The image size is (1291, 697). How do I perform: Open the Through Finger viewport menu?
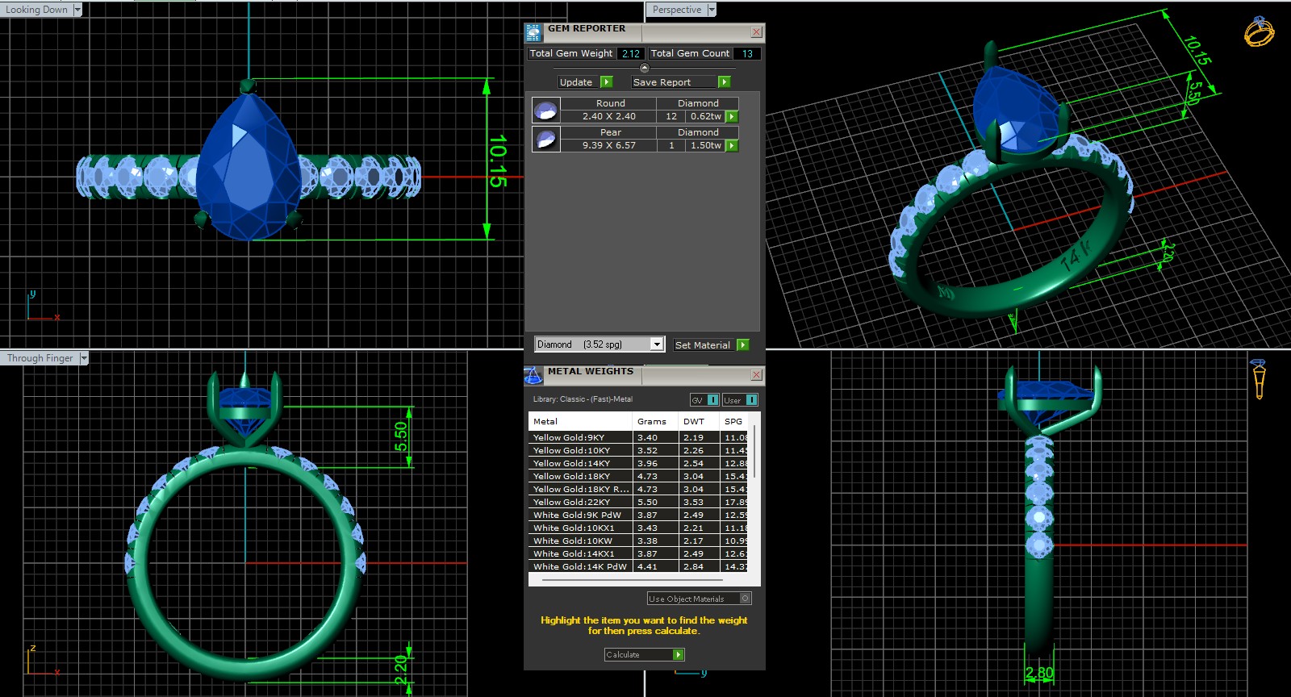coord(83,358)
